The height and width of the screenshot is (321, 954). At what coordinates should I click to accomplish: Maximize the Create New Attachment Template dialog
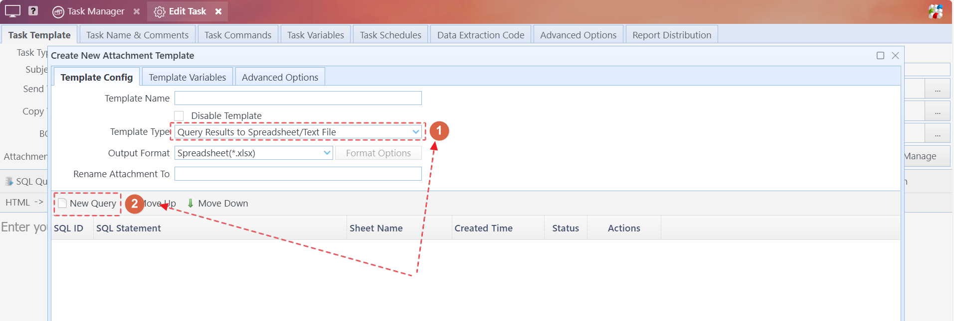tap(881, 55)
